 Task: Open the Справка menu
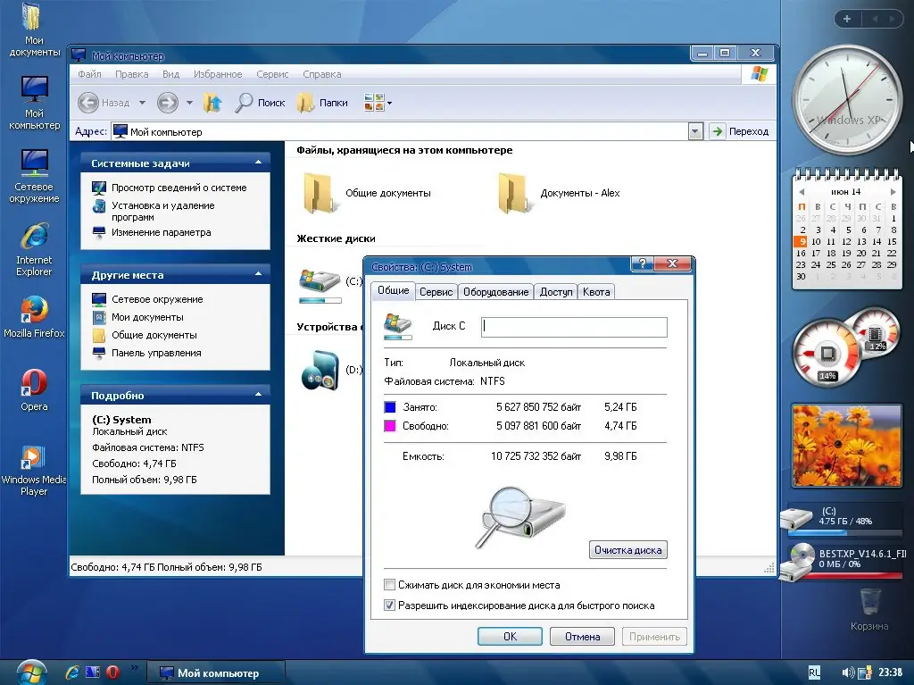click(321, 74)
